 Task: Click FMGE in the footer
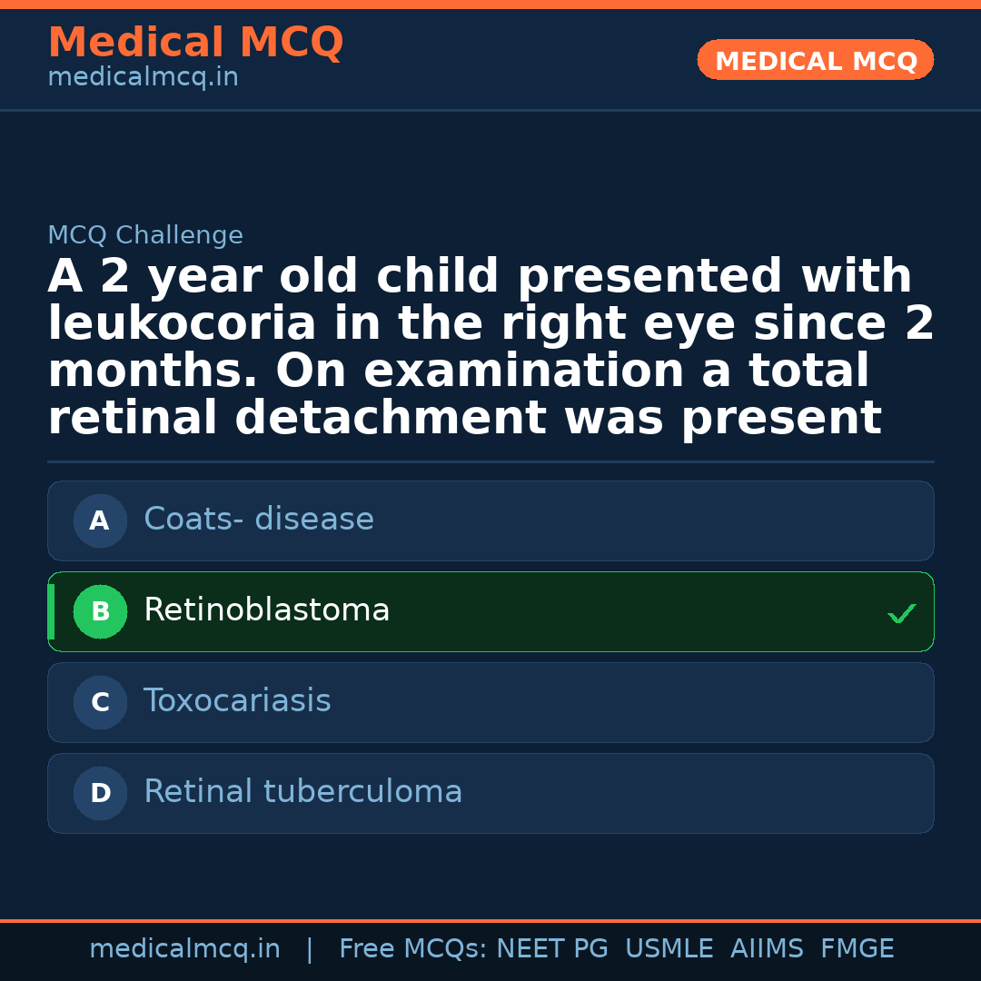pyautogui.click(x=857, y=949)
